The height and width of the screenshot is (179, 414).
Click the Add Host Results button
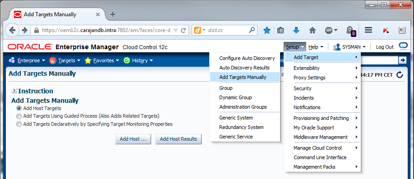(x=179, y=139)
